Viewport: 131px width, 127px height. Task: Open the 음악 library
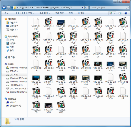tap(12, 50)
